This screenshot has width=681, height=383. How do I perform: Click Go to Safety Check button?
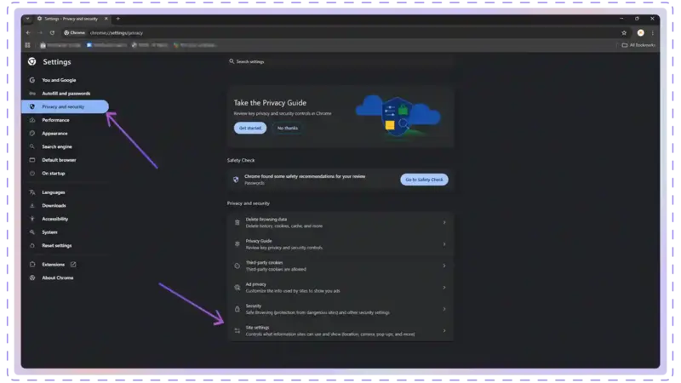[x=424, y=180]
